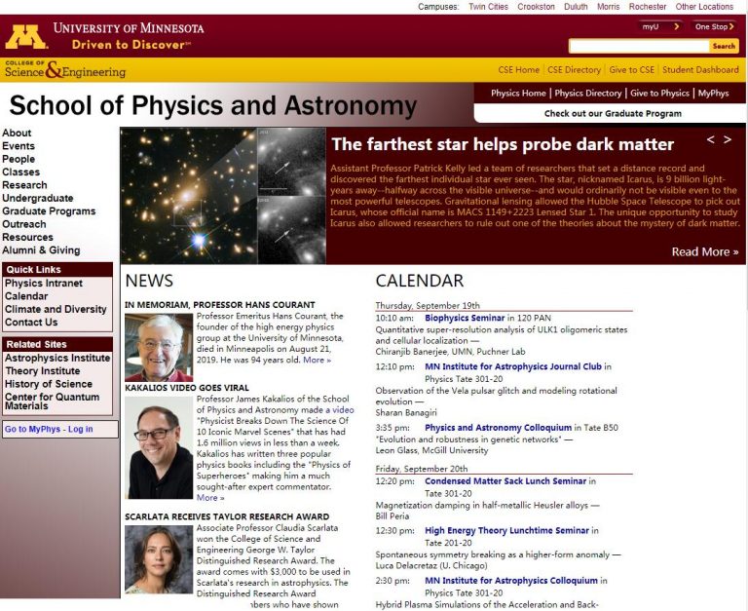Viewport: 748px width, 611px height.
Task: Click the Contact Us quick link
Action: [x=31, y=323]
